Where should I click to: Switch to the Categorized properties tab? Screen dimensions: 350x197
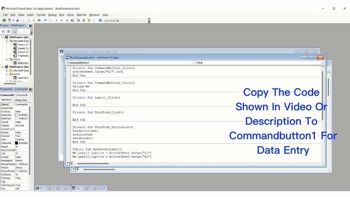point(20,100)
